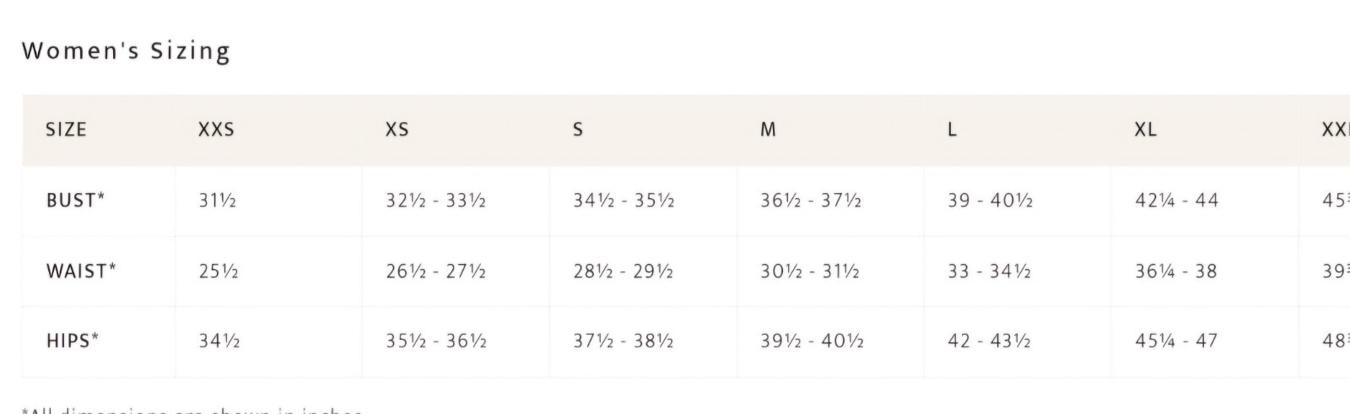Select the XL bust value 42¼ - 44
1350x414 pixels.
click(1176, 201)
